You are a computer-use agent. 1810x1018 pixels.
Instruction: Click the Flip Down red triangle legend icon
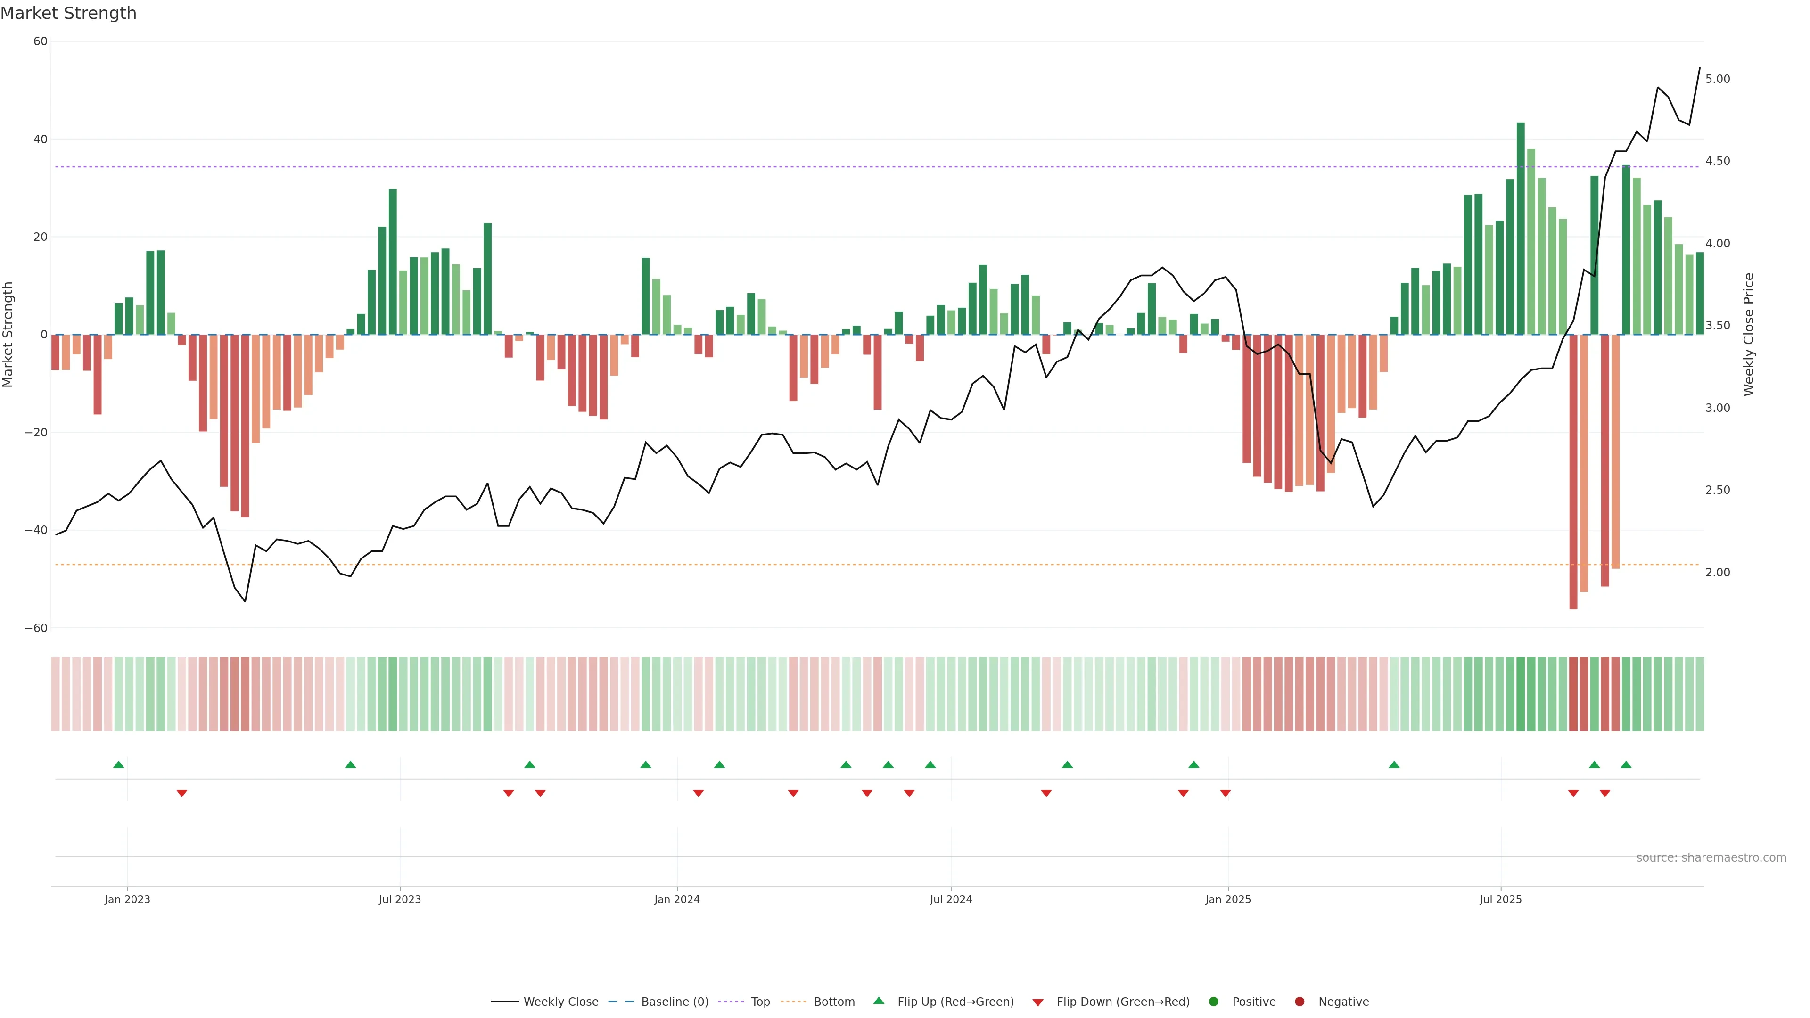pos(1038,1002)
